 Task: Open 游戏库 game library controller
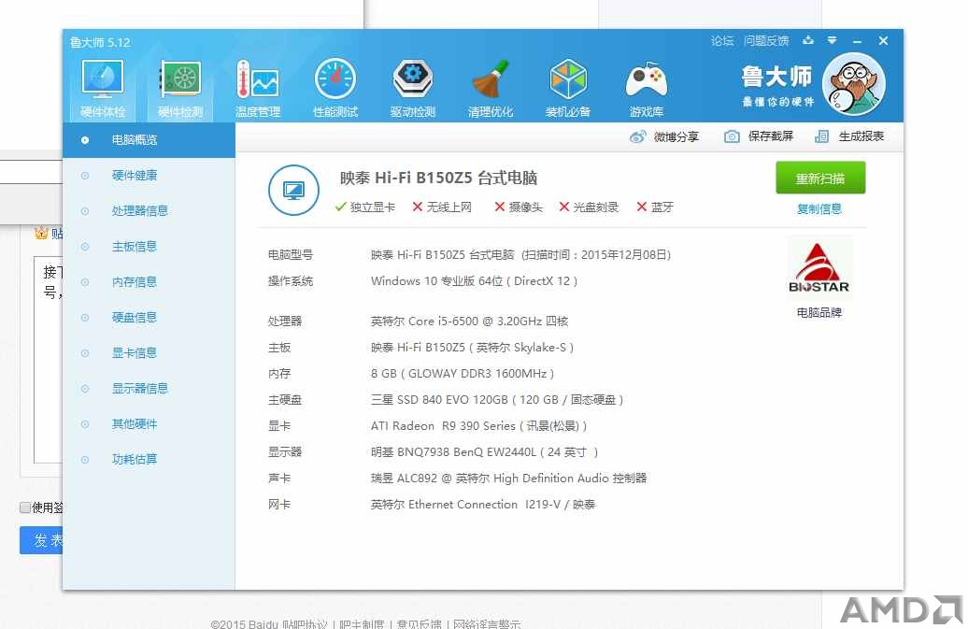coord(647,88)
